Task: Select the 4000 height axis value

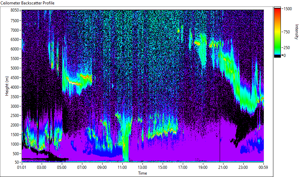Action: click(15, 87)
